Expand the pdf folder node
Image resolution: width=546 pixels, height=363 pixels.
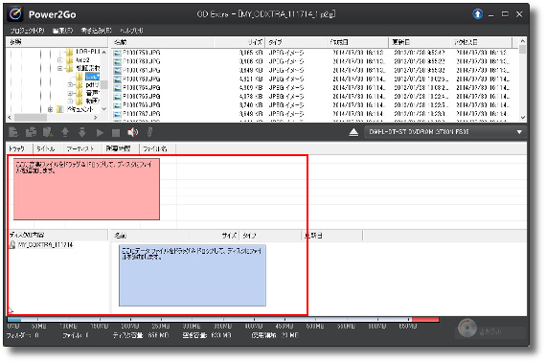pos(70,84)
